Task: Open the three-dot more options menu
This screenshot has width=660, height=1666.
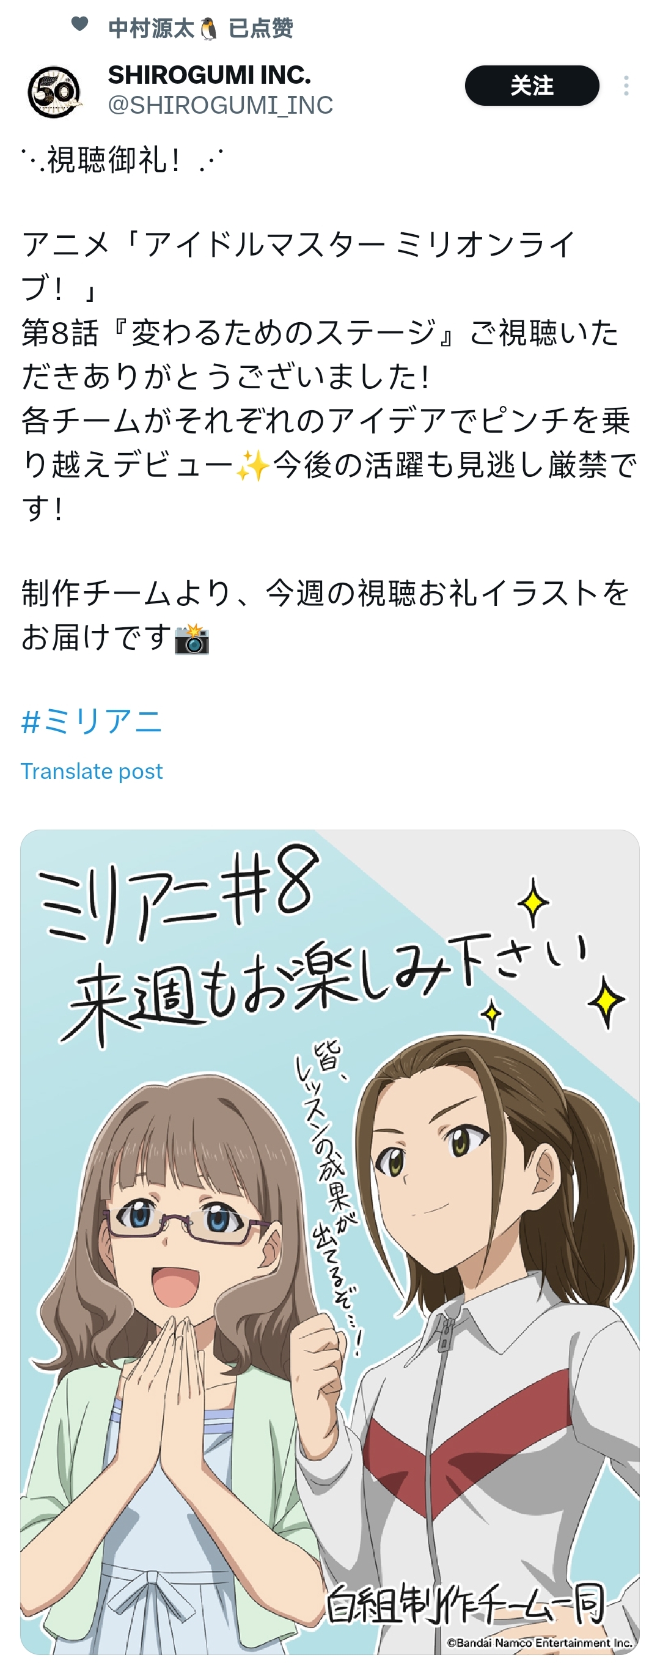Action: tap(626, 86)
